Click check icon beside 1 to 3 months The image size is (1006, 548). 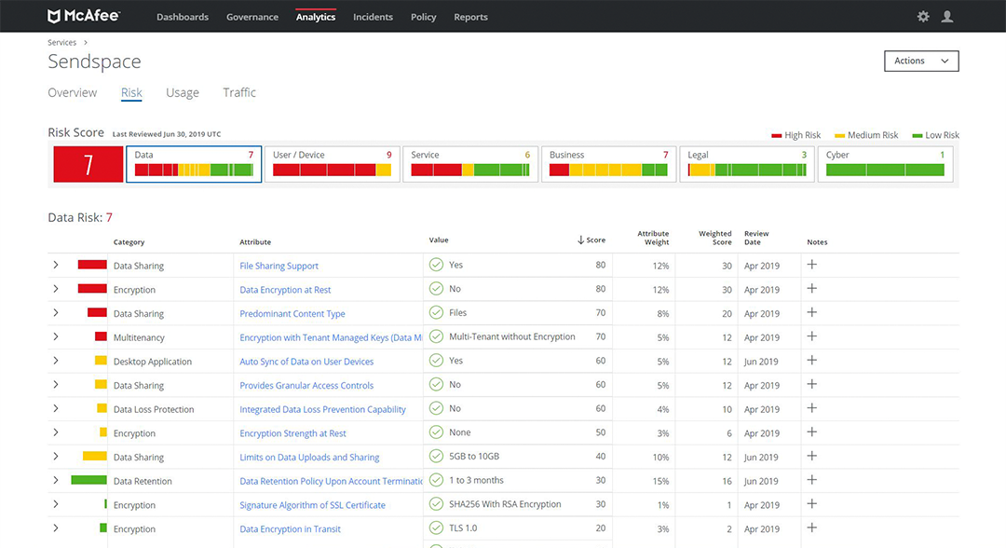pyautogui.click(x=436, y=480)
